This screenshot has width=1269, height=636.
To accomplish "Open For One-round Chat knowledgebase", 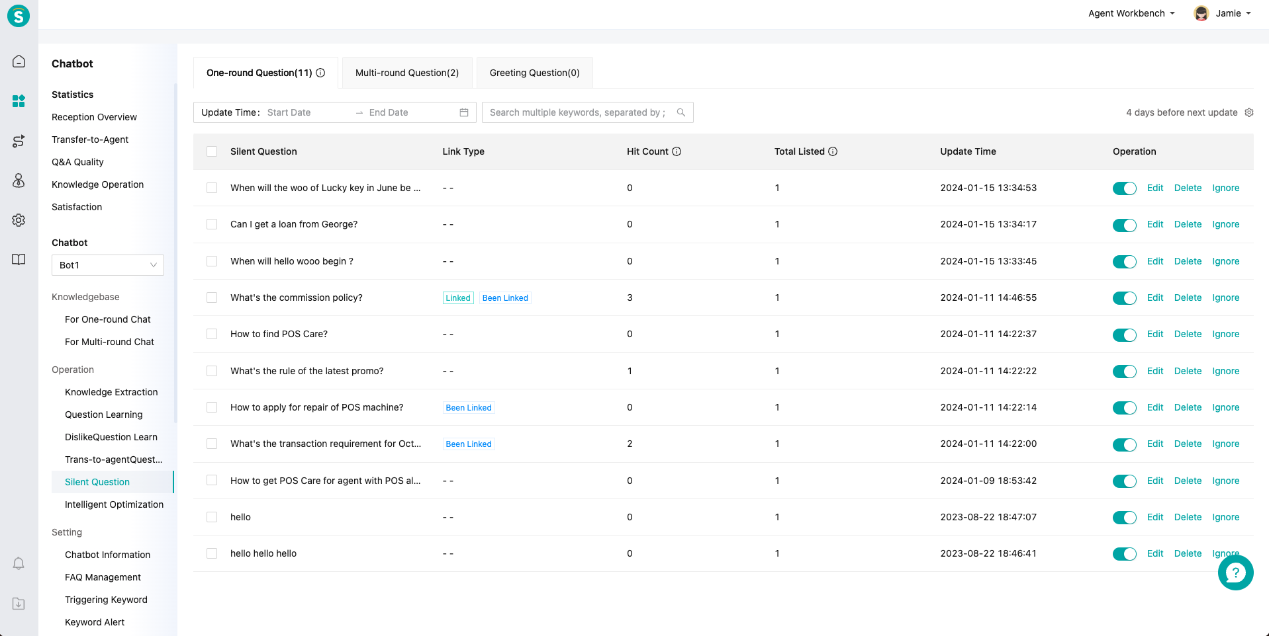I will 108,319.
